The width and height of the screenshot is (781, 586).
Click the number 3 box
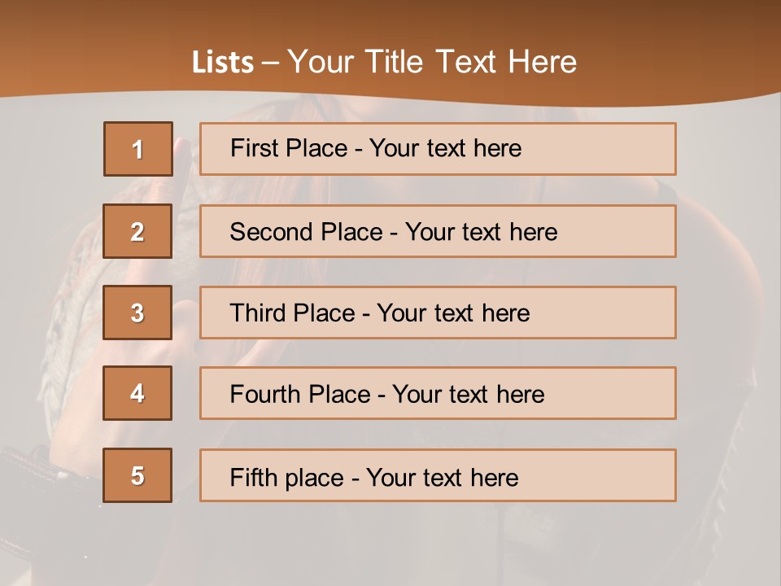(137, 313)
